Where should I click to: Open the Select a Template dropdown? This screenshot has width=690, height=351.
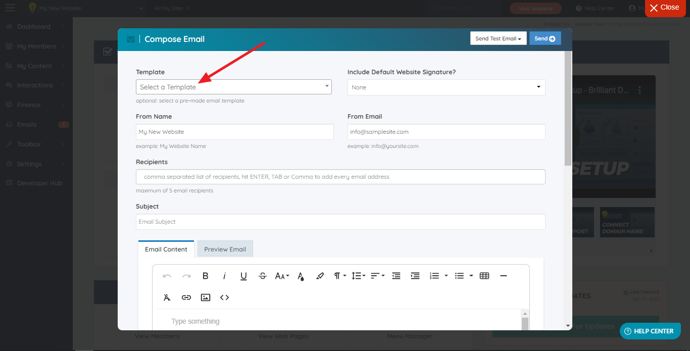[233, 87]
